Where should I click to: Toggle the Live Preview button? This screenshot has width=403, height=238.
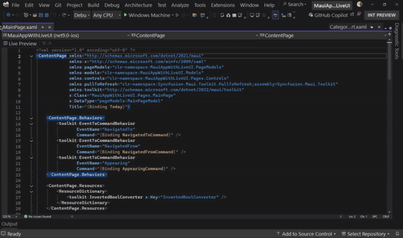pos(20,44)
